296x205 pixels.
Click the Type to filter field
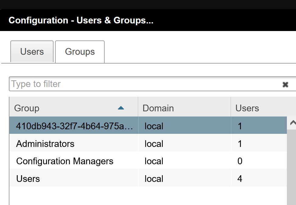(91, 84)
